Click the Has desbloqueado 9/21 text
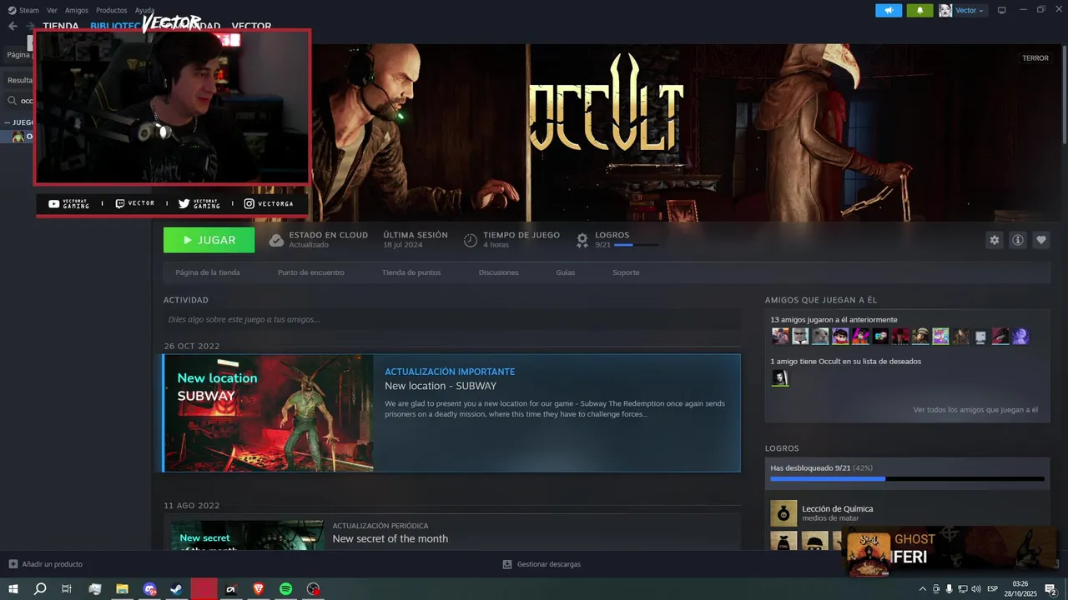 point(821,468)
